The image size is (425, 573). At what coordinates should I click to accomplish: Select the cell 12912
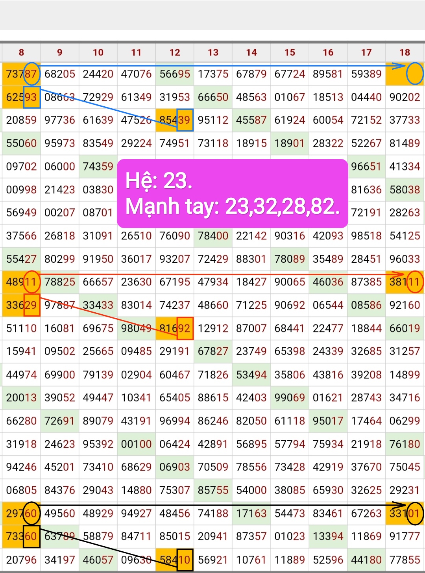213,328
